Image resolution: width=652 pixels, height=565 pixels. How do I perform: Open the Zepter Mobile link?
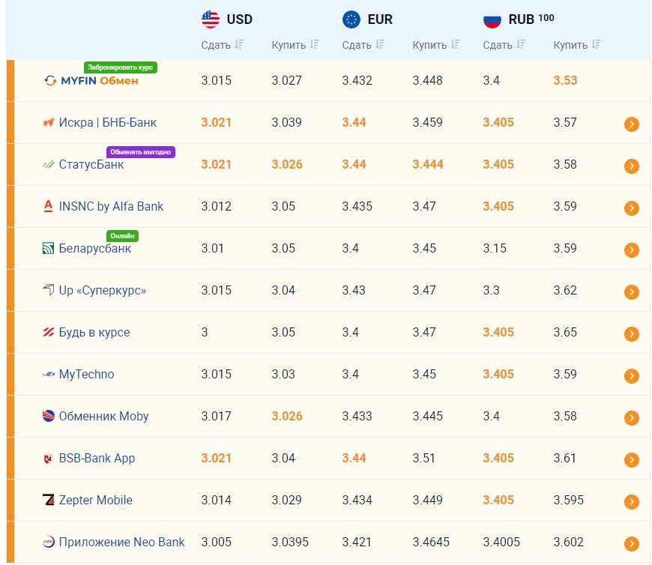point(96,500)
